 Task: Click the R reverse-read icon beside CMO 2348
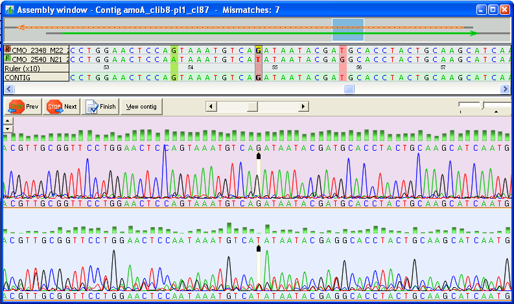(8, 49)
